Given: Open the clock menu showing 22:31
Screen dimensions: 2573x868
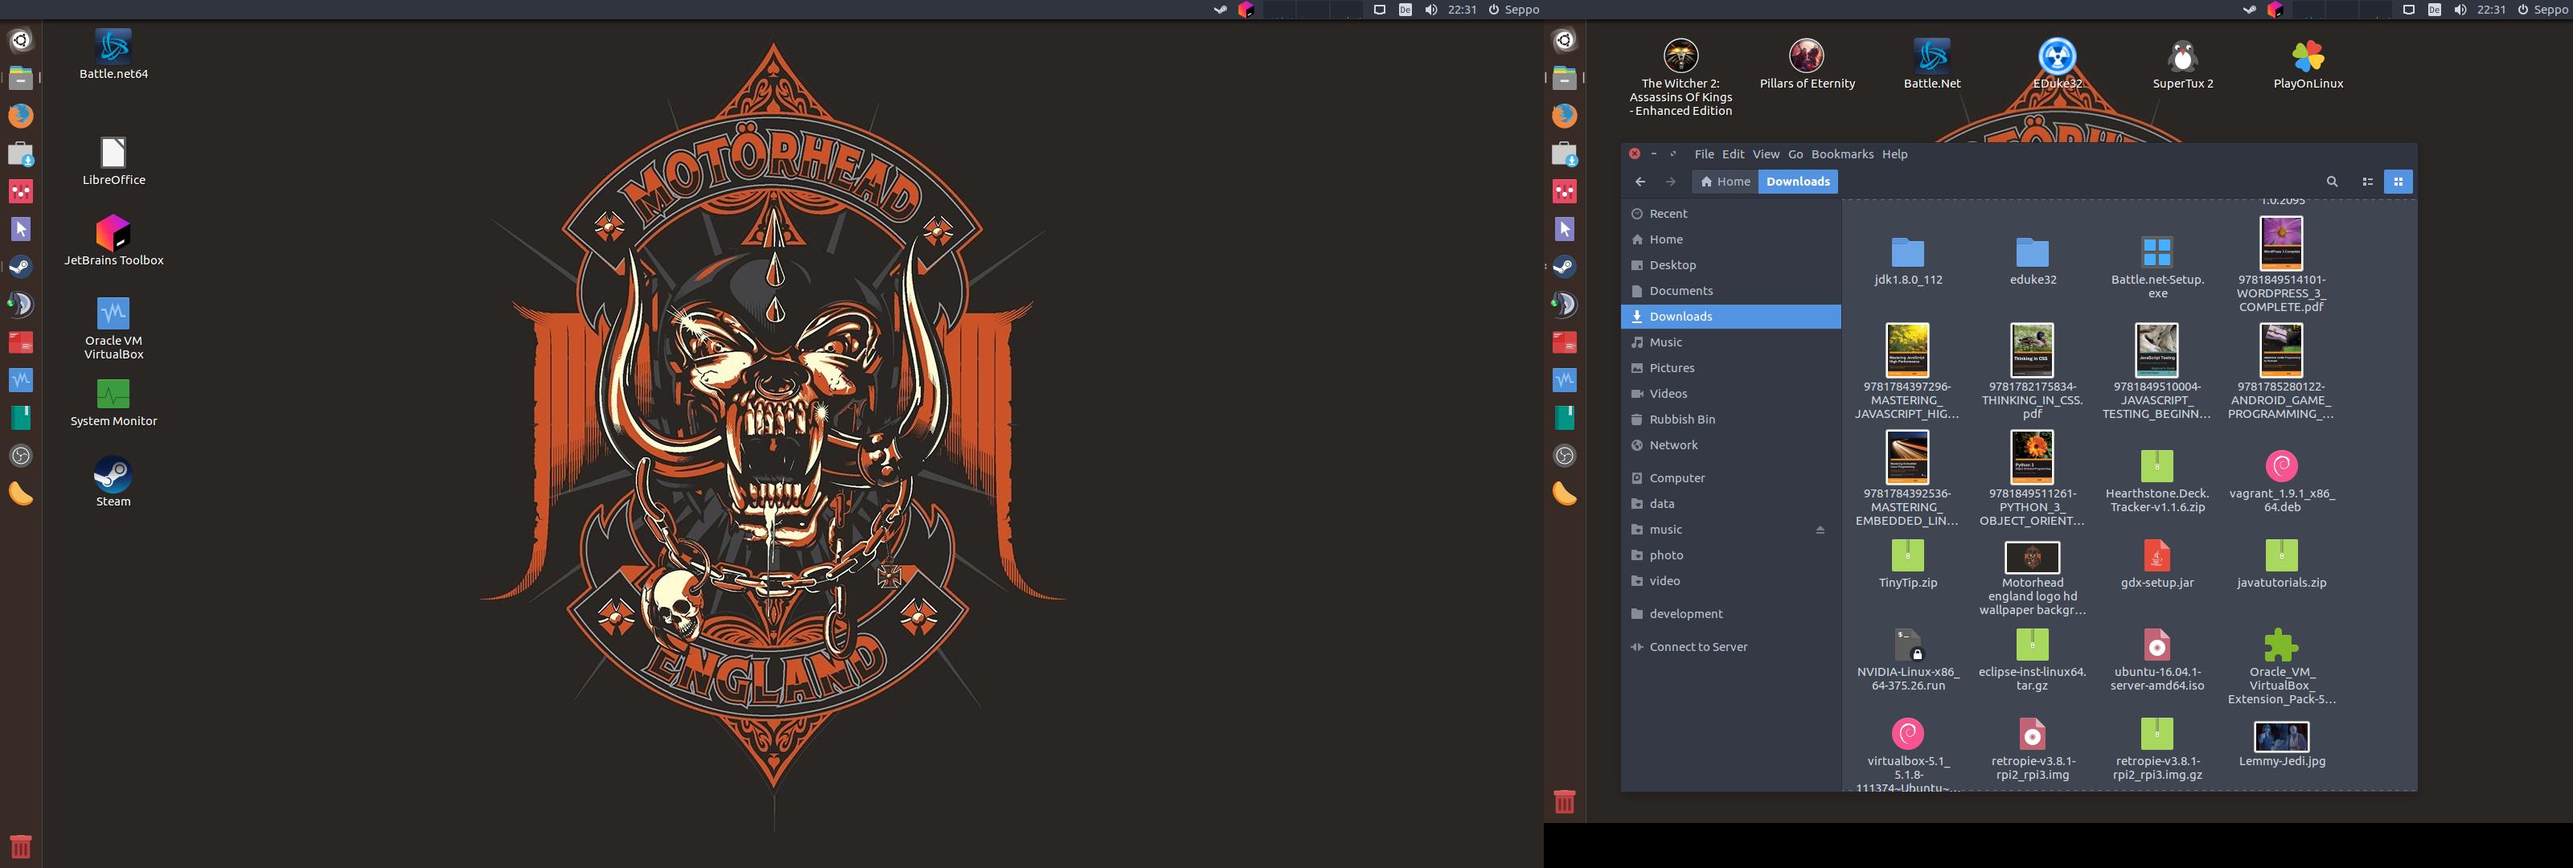Looking at the screenshot, I should (1461, 9).
